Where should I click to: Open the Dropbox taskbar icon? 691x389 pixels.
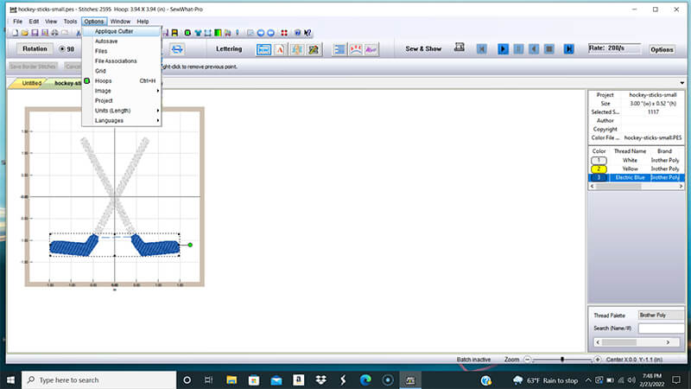[320, 379]
